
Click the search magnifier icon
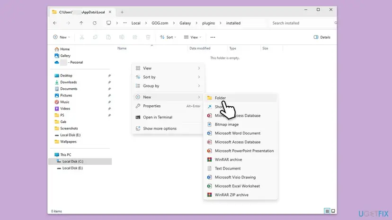point(336,23)
